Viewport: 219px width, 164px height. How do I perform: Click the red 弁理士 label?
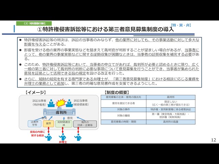click(x=63, y=142)
